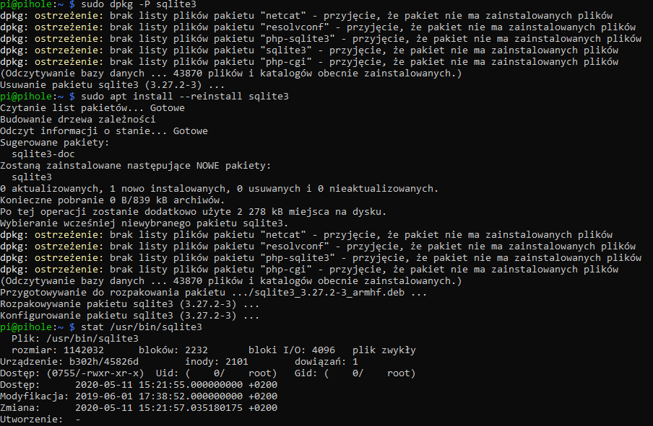Click the 'sudo apt install --reinstall sqlite3' command
This screenshot has width=653, height=426.
[x=184, y=97]
